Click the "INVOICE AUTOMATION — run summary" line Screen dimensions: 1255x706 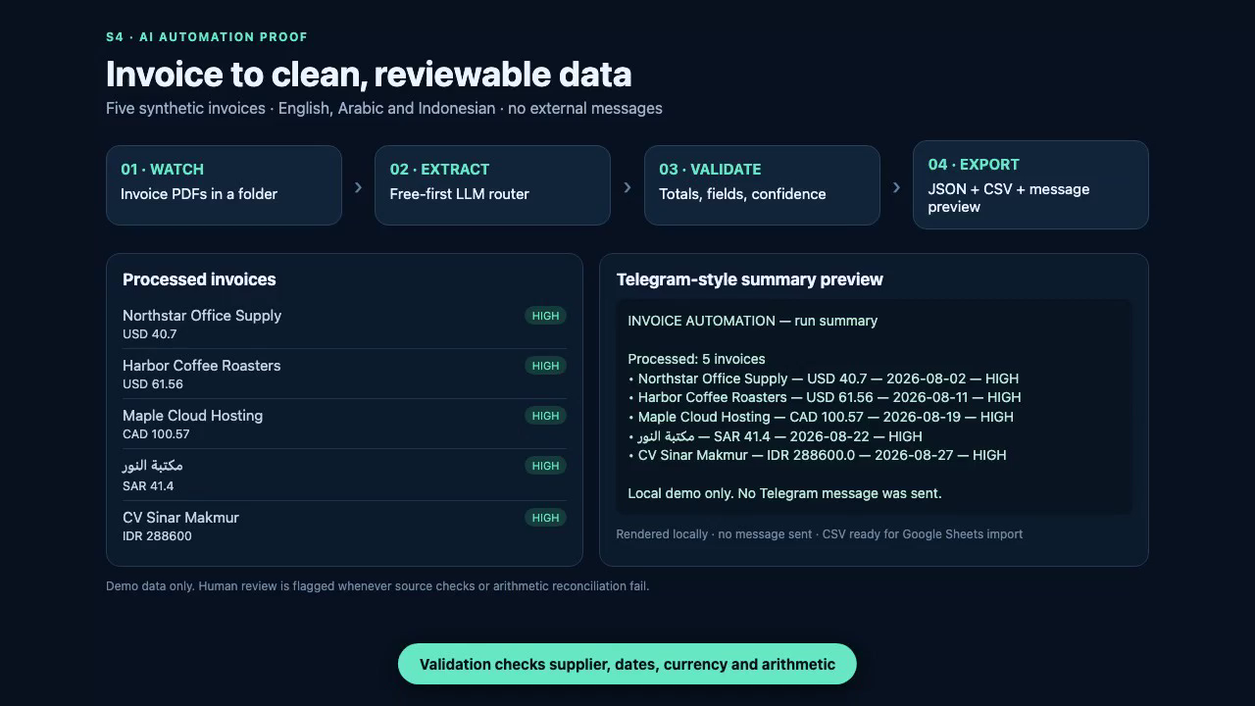pyautogui.click(x=753, y=321)
